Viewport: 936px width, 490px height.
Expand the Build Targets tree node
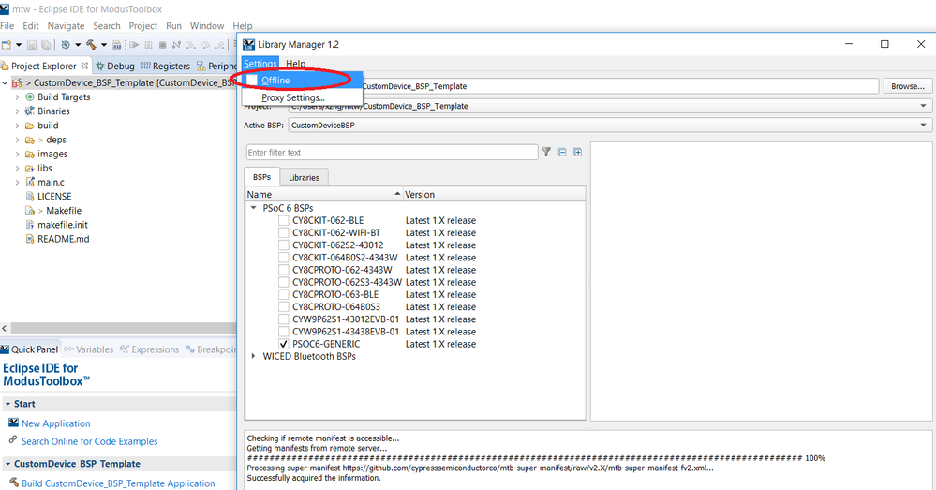[x=17, y=97]
